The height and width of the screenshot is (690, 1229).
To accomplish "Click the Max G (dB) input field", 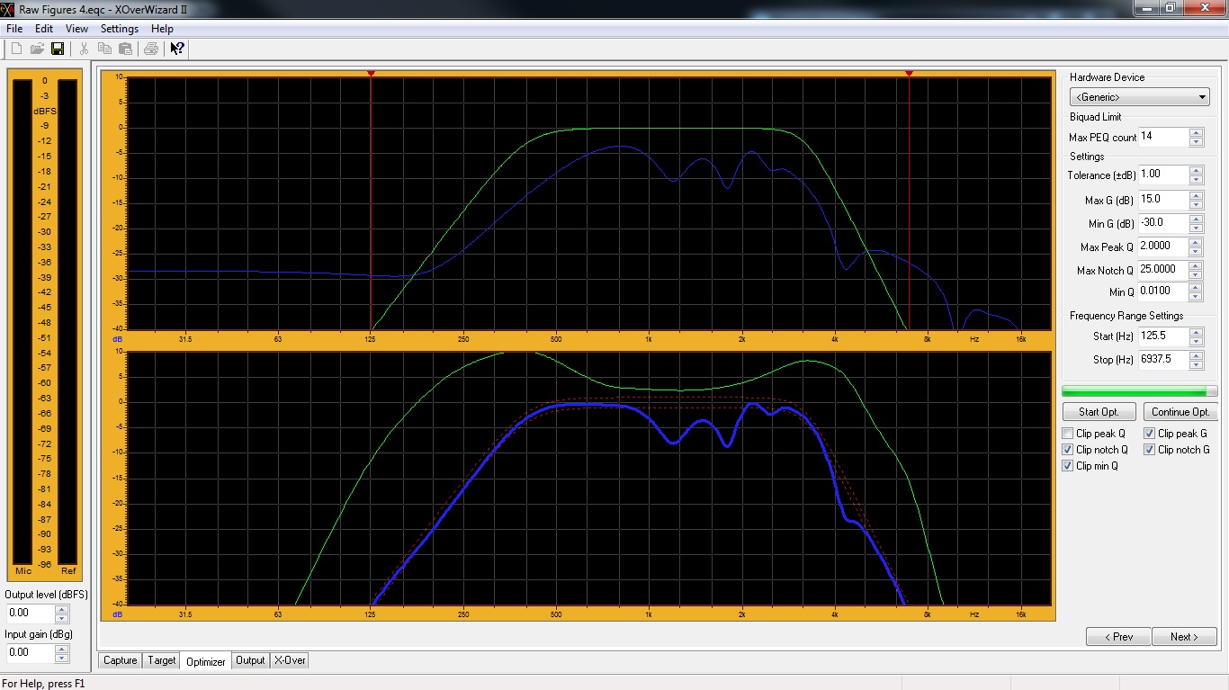I will [1163, 199].
